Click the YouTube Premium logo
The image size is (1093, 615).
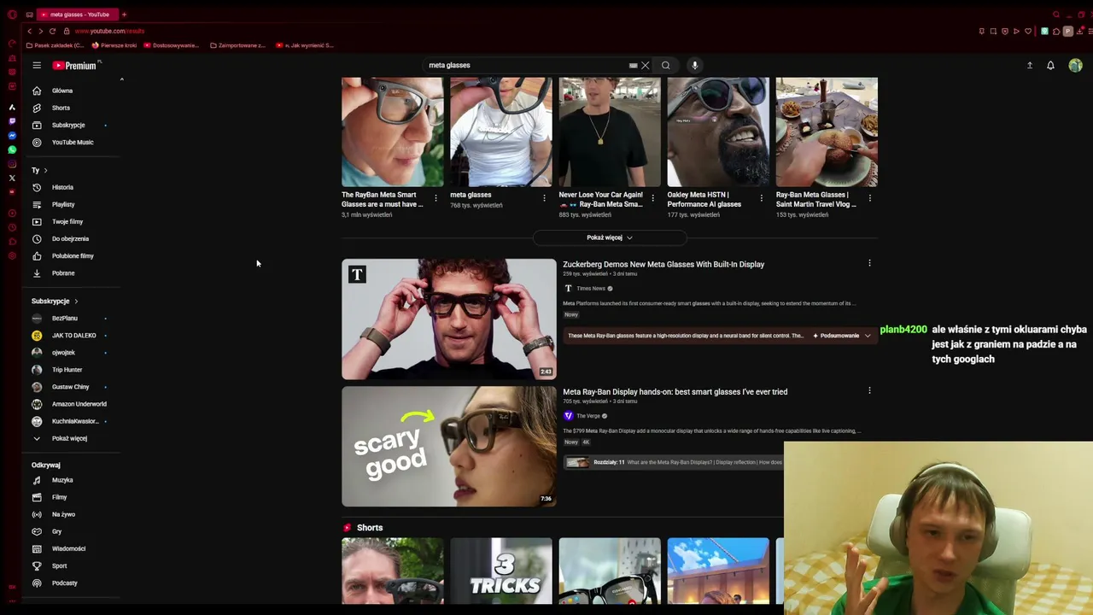(74, 65)
